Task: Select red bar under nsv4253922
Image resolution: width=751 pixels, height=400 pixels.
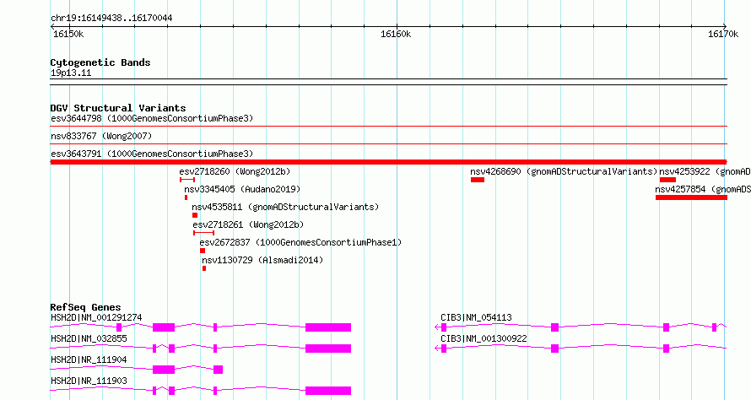Action: point(667,180)
